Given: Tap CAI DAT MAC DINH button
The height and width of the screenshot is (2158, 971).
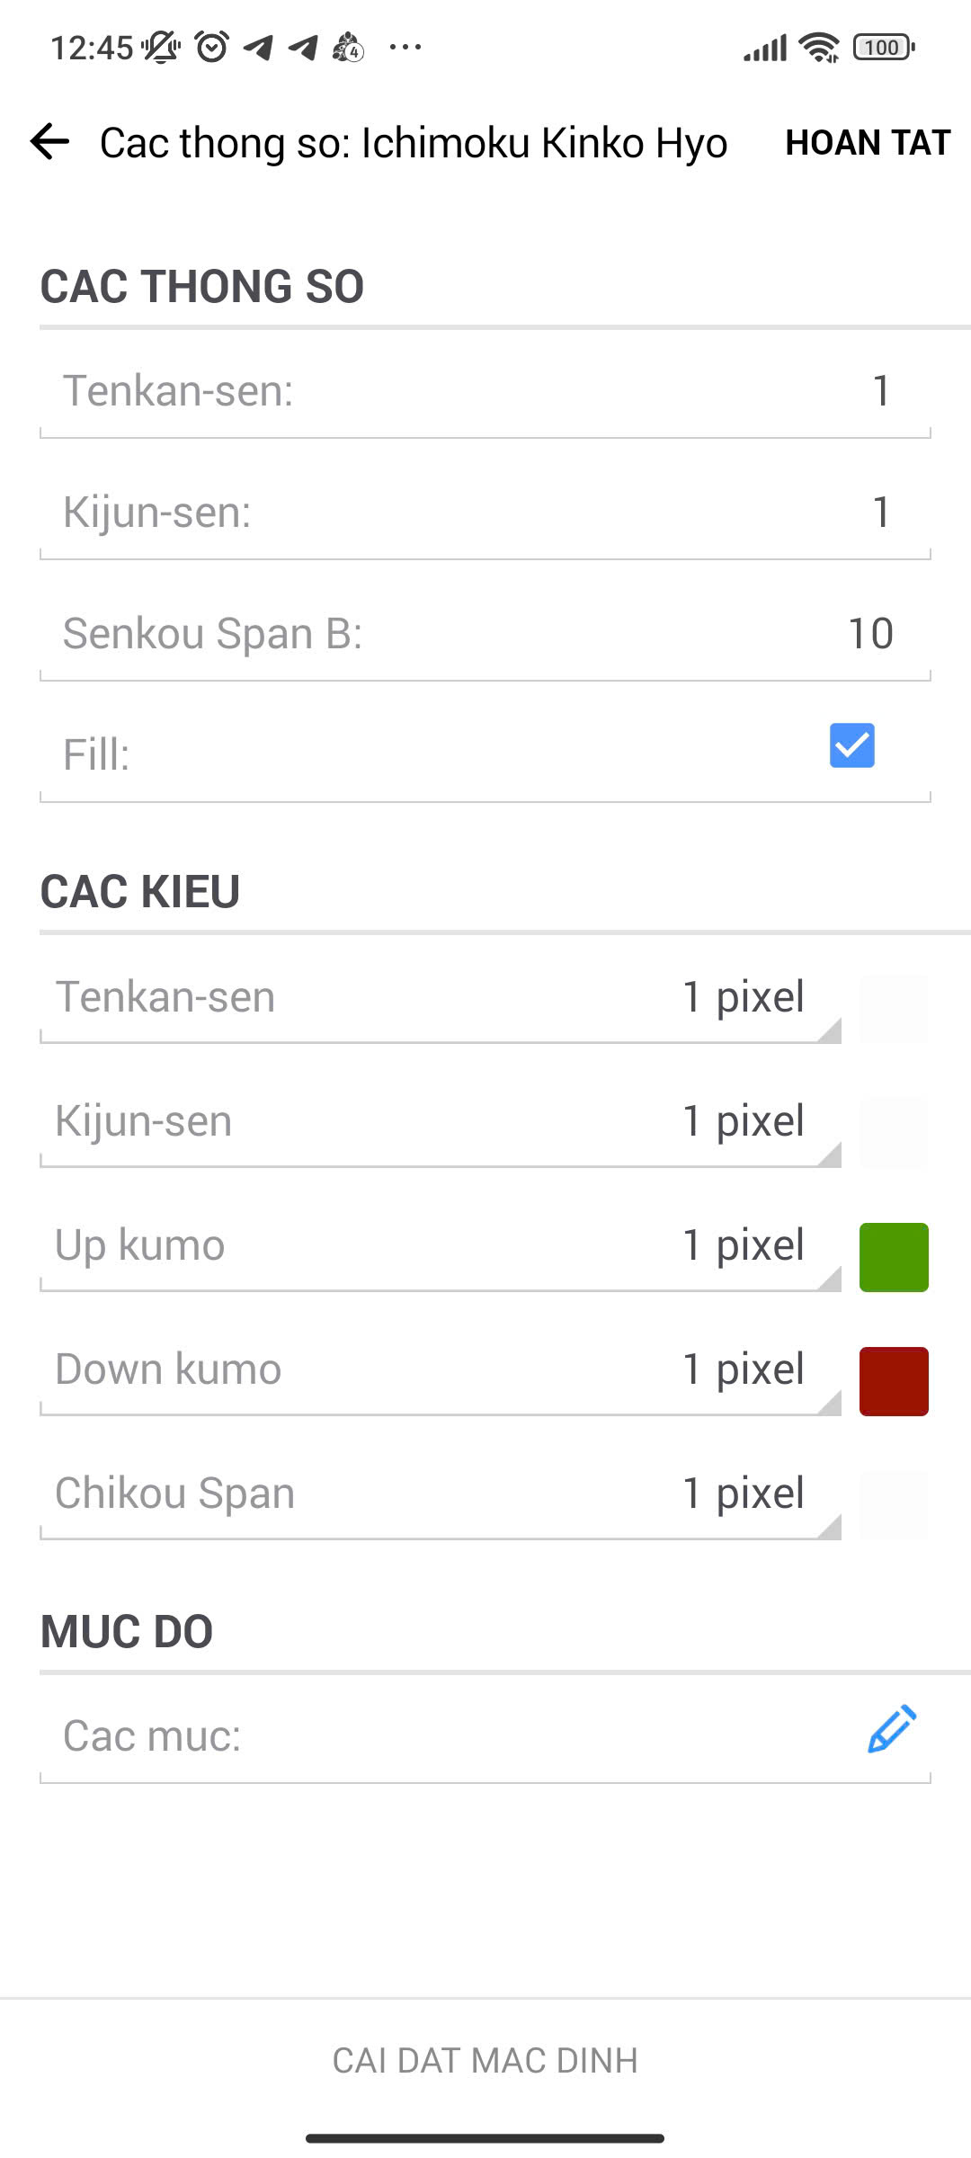Looking at the screenshot, I should pyautogui.click(x=485, y=2060).
